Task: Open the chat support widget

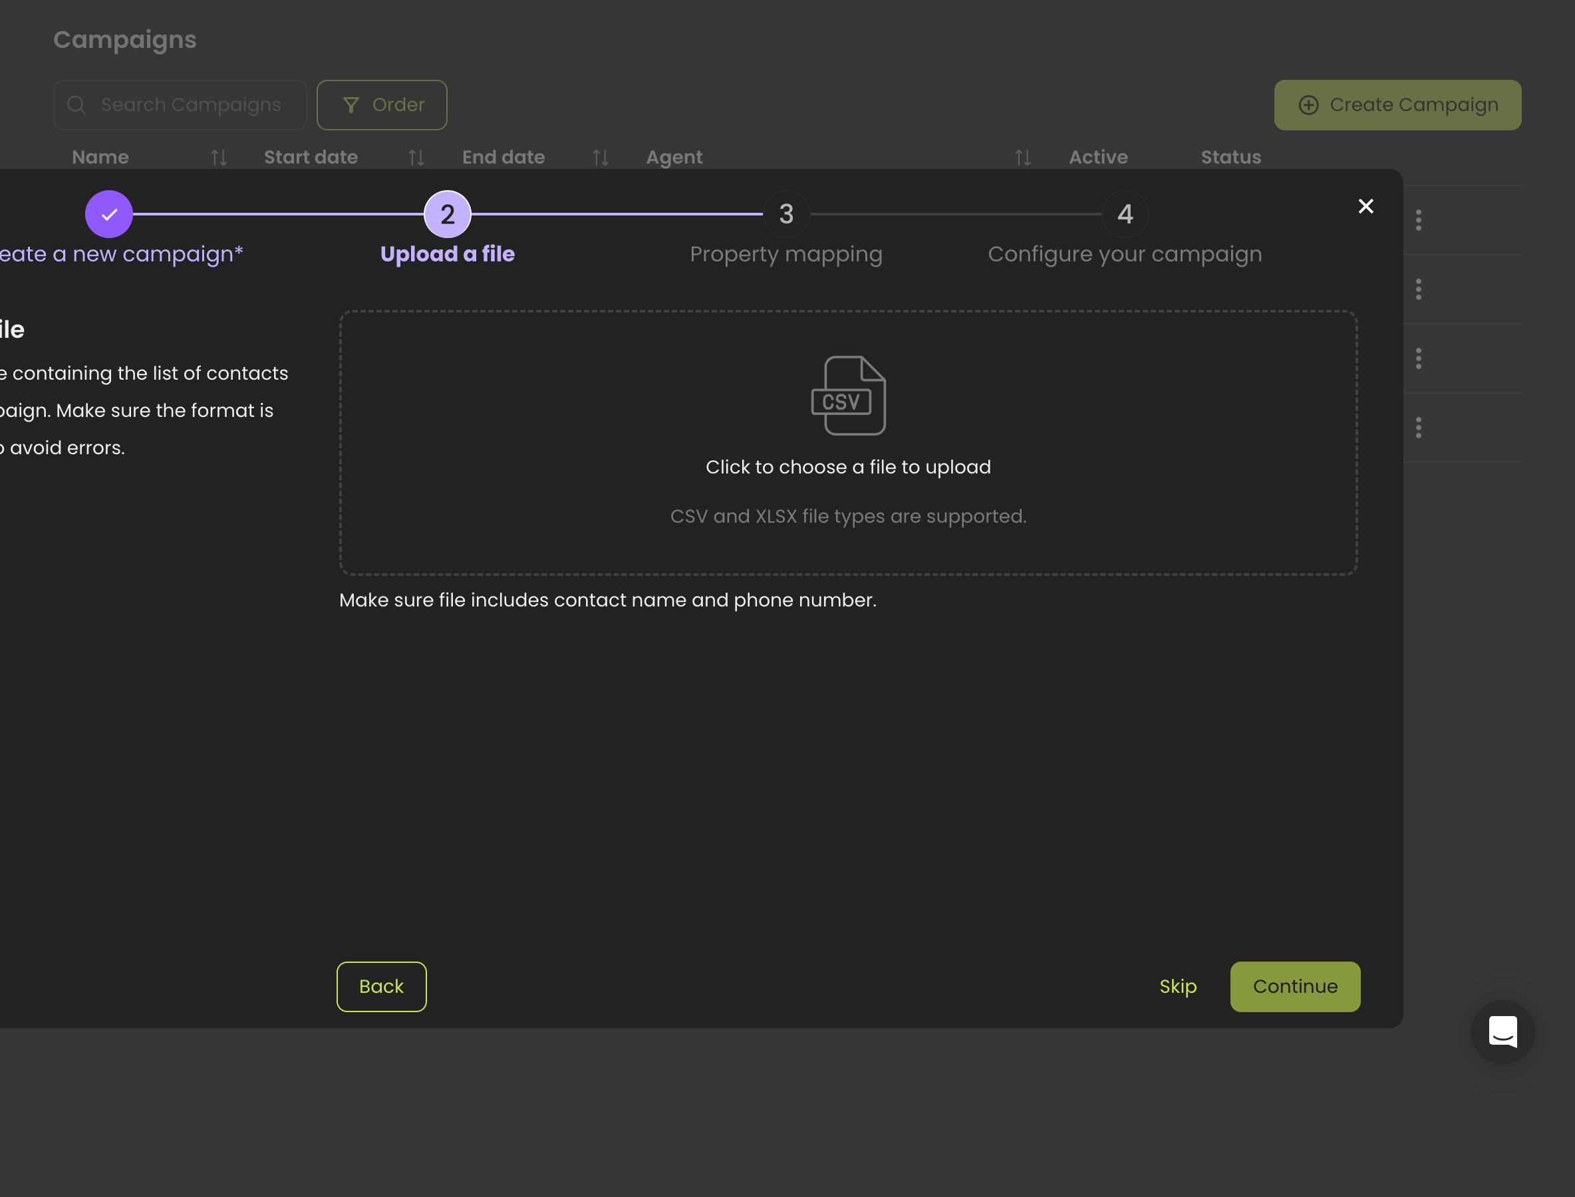Action: 1503,1031
